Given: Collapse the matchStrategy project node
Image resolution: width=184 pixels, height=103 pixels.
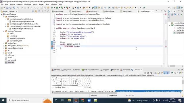Looking at the screenshot, I should point(2,14).
